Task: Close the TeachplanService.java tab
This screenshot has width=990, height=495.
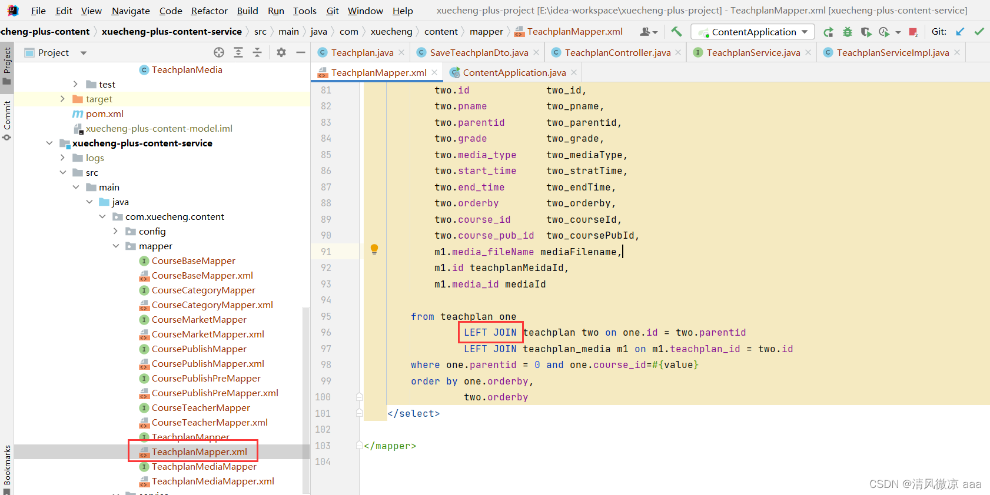Action: [x=808, y=52]
